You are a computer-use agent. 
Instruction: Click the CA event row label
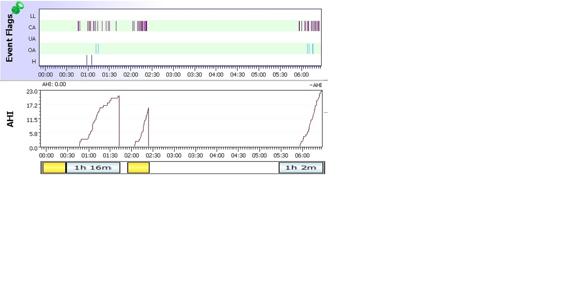(x=32, y=27)
